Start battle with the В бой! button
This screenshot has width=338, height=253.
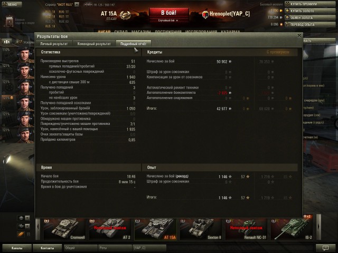point(169,13)
